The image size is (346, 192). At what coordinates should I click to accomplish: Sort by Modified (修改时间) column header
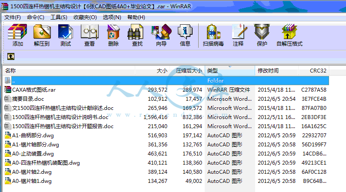(x=277, y=71)
